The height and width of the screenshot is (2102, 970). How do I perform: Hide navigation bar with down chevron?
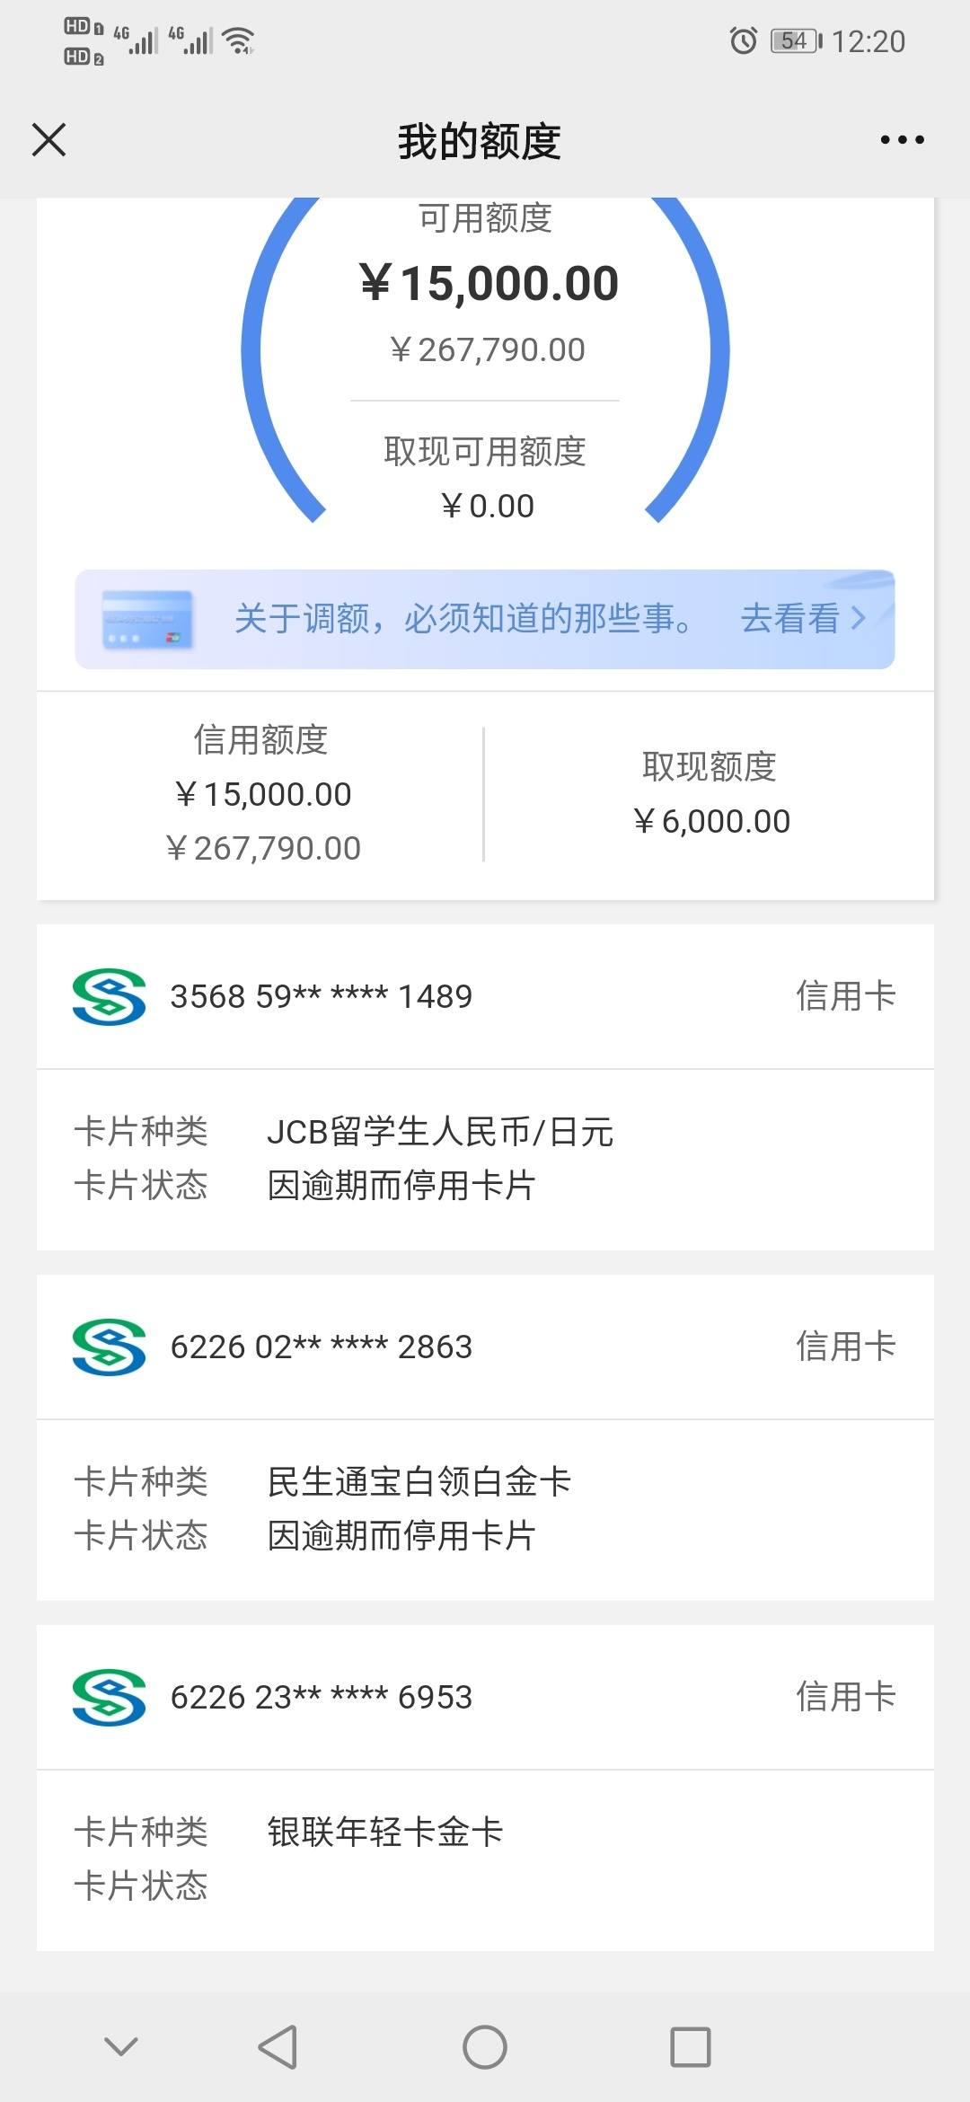pos(121,2046)
